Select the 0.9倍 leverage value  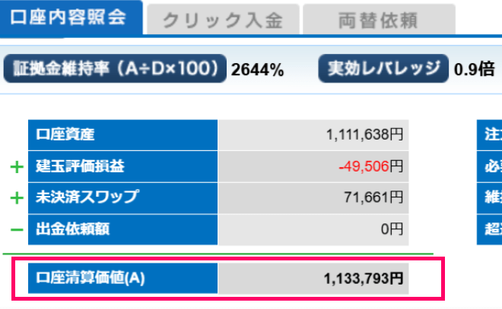(x=475, y=71)
